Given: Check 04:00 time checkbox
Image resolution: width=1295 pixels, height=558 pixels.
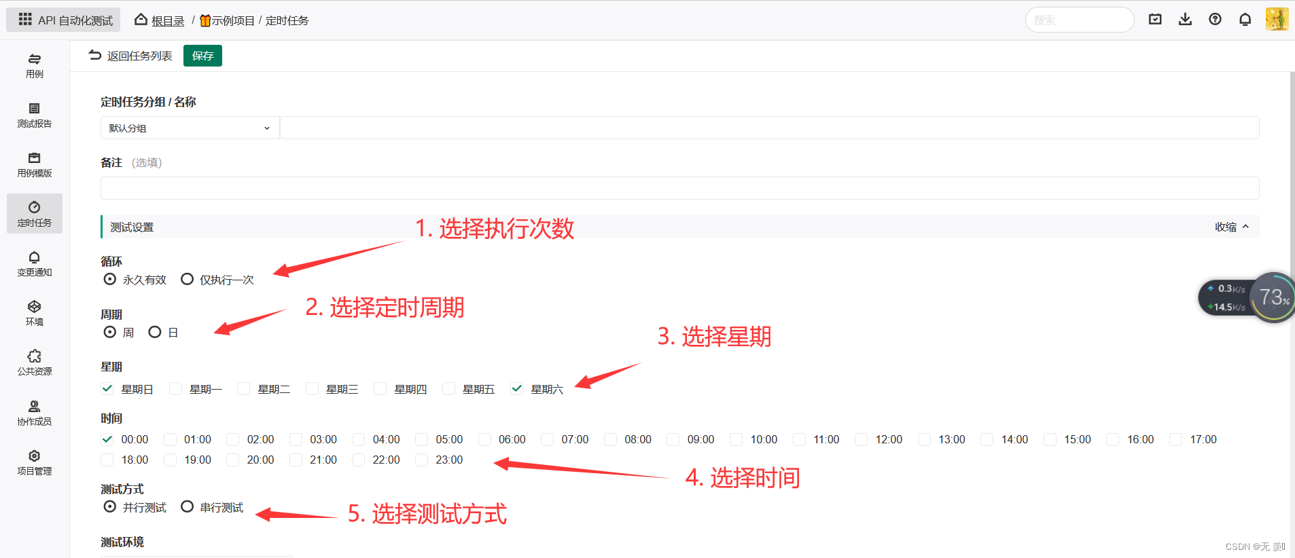Looking at the screenshot, I should 359,439.
